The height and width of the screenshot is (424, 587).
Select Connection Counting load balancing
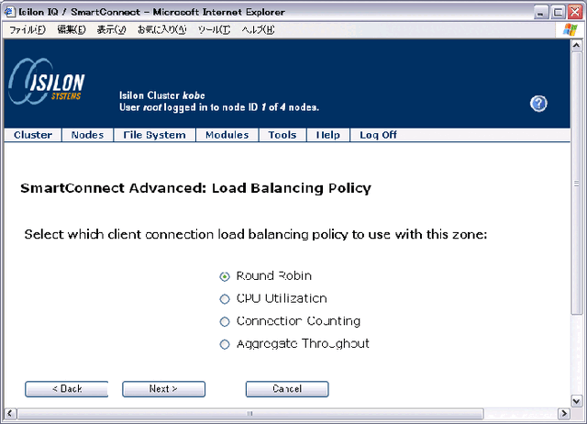pos(224,321)
